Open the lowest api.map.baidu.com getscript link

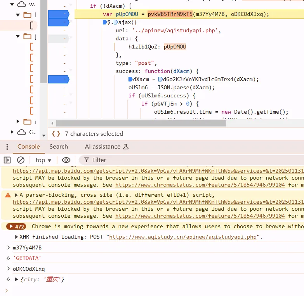pyautogui.click(x=158, y=202)
